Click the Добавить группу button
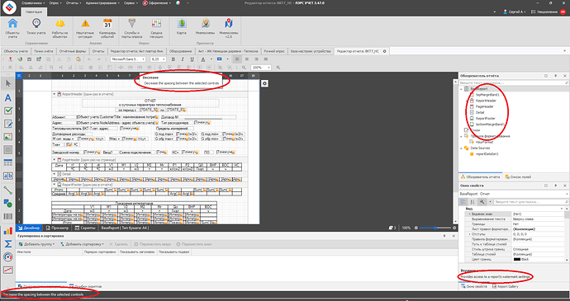The image size is (570, 301). pyautogui.click(x=36, y=244)
